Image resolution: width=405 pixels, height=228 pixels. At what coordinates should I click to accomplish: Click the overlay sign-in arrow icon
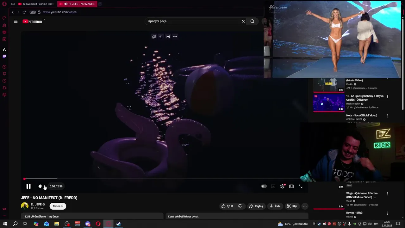tap(161, 36)
